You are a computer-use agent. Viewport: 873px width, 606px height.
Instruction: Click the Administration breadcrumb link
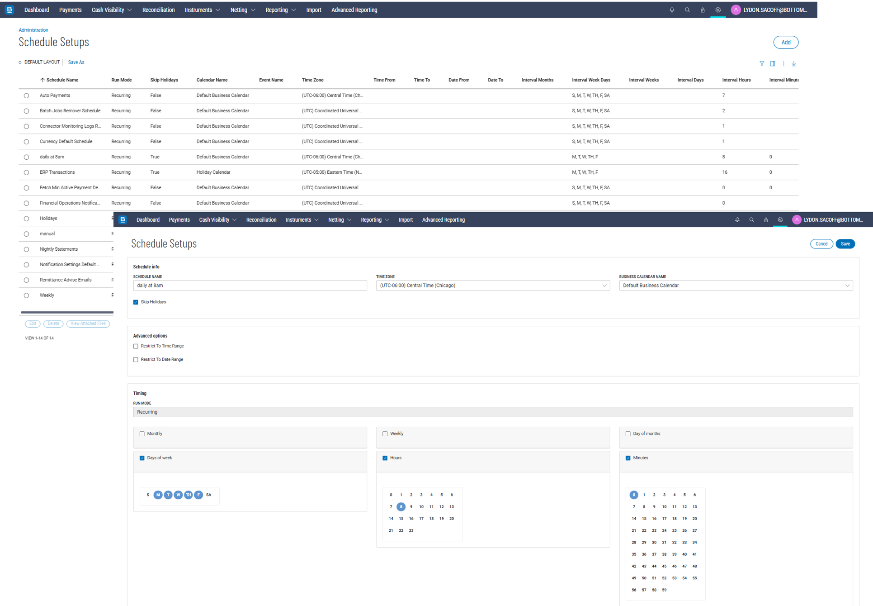(33, 30)
